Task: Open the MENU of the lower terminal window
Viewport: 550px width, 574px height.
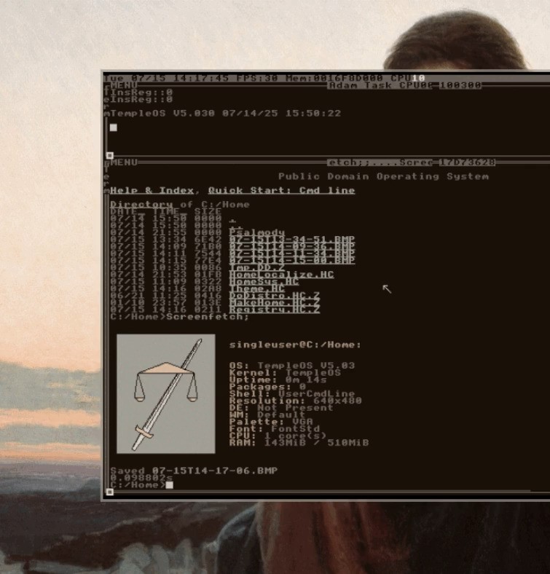Action: 123,162
